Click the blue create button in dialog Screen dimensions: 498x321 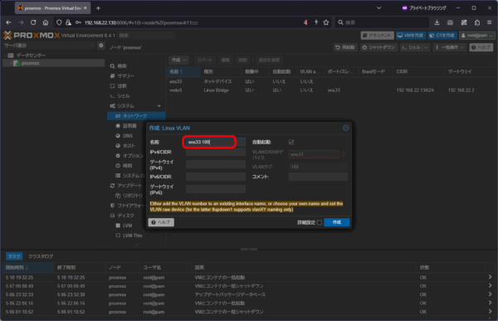coord(337,222)
